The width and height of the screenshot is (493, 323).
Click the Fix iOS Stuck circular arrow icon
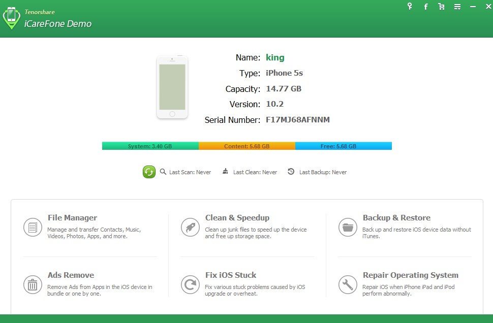tap(190, 285)
